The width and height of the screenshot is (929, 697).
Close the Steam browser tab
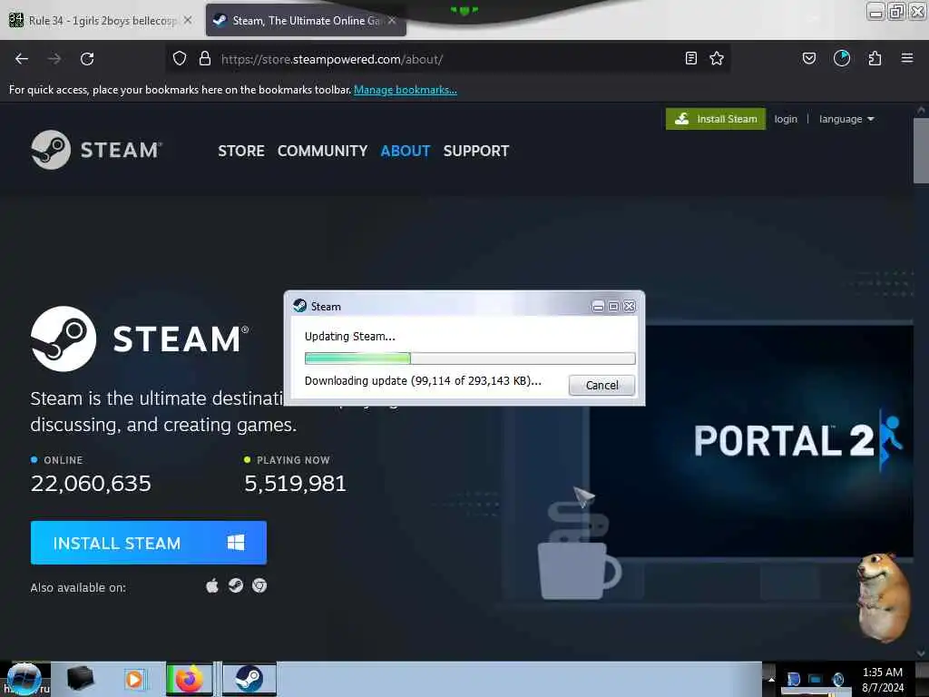tap(392, 20)
